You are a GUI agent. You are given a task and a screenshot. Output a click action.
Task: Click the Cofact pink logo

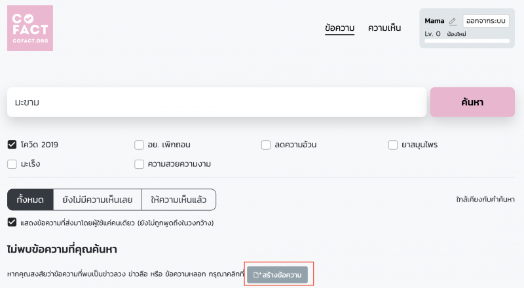[30, 28]
